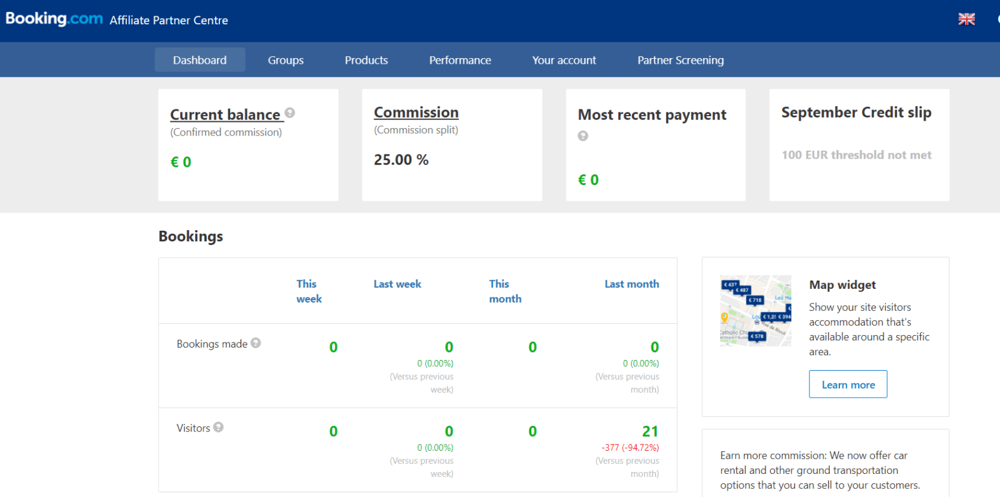This screenshot has width=1000, height=497.
Task: Open the Products menu
Action: [x=366, y=60]
